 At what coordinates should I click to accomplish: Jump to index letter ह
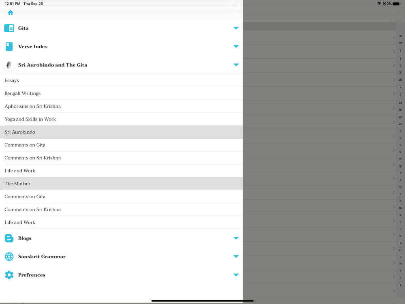(x=401, y=285)
